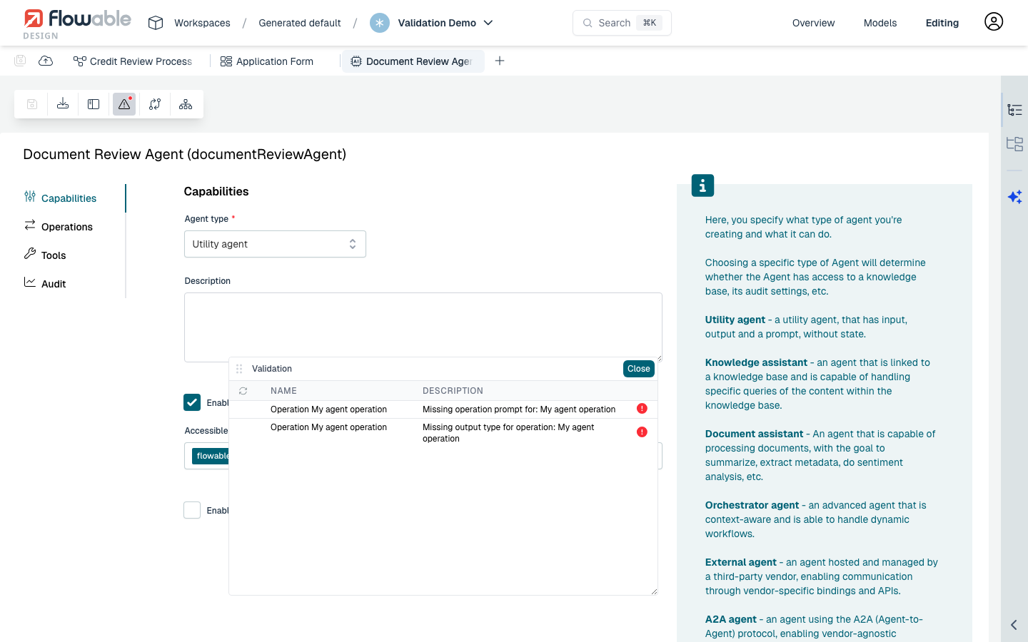Viewport: 1028px width, 642px height.
Task: Toggle the side panel layout icon
Action: tap(93, 103)
